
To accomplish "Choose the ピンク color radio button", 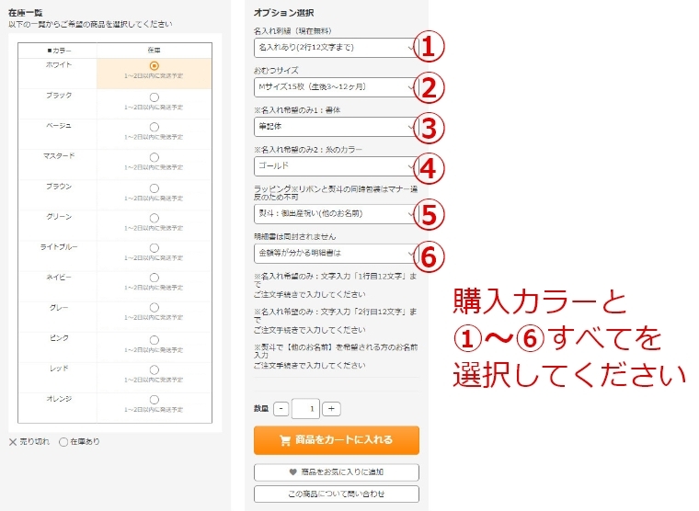I will (x=154, y=339).
